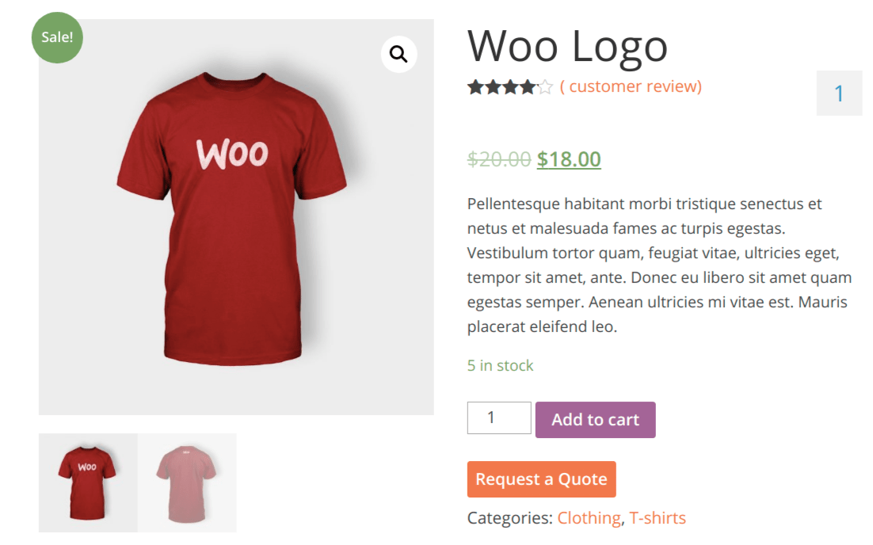The image size is (873, 545).
Task: Click the Add to cart button
Action: pyautogui.click(x=595, y=420)
